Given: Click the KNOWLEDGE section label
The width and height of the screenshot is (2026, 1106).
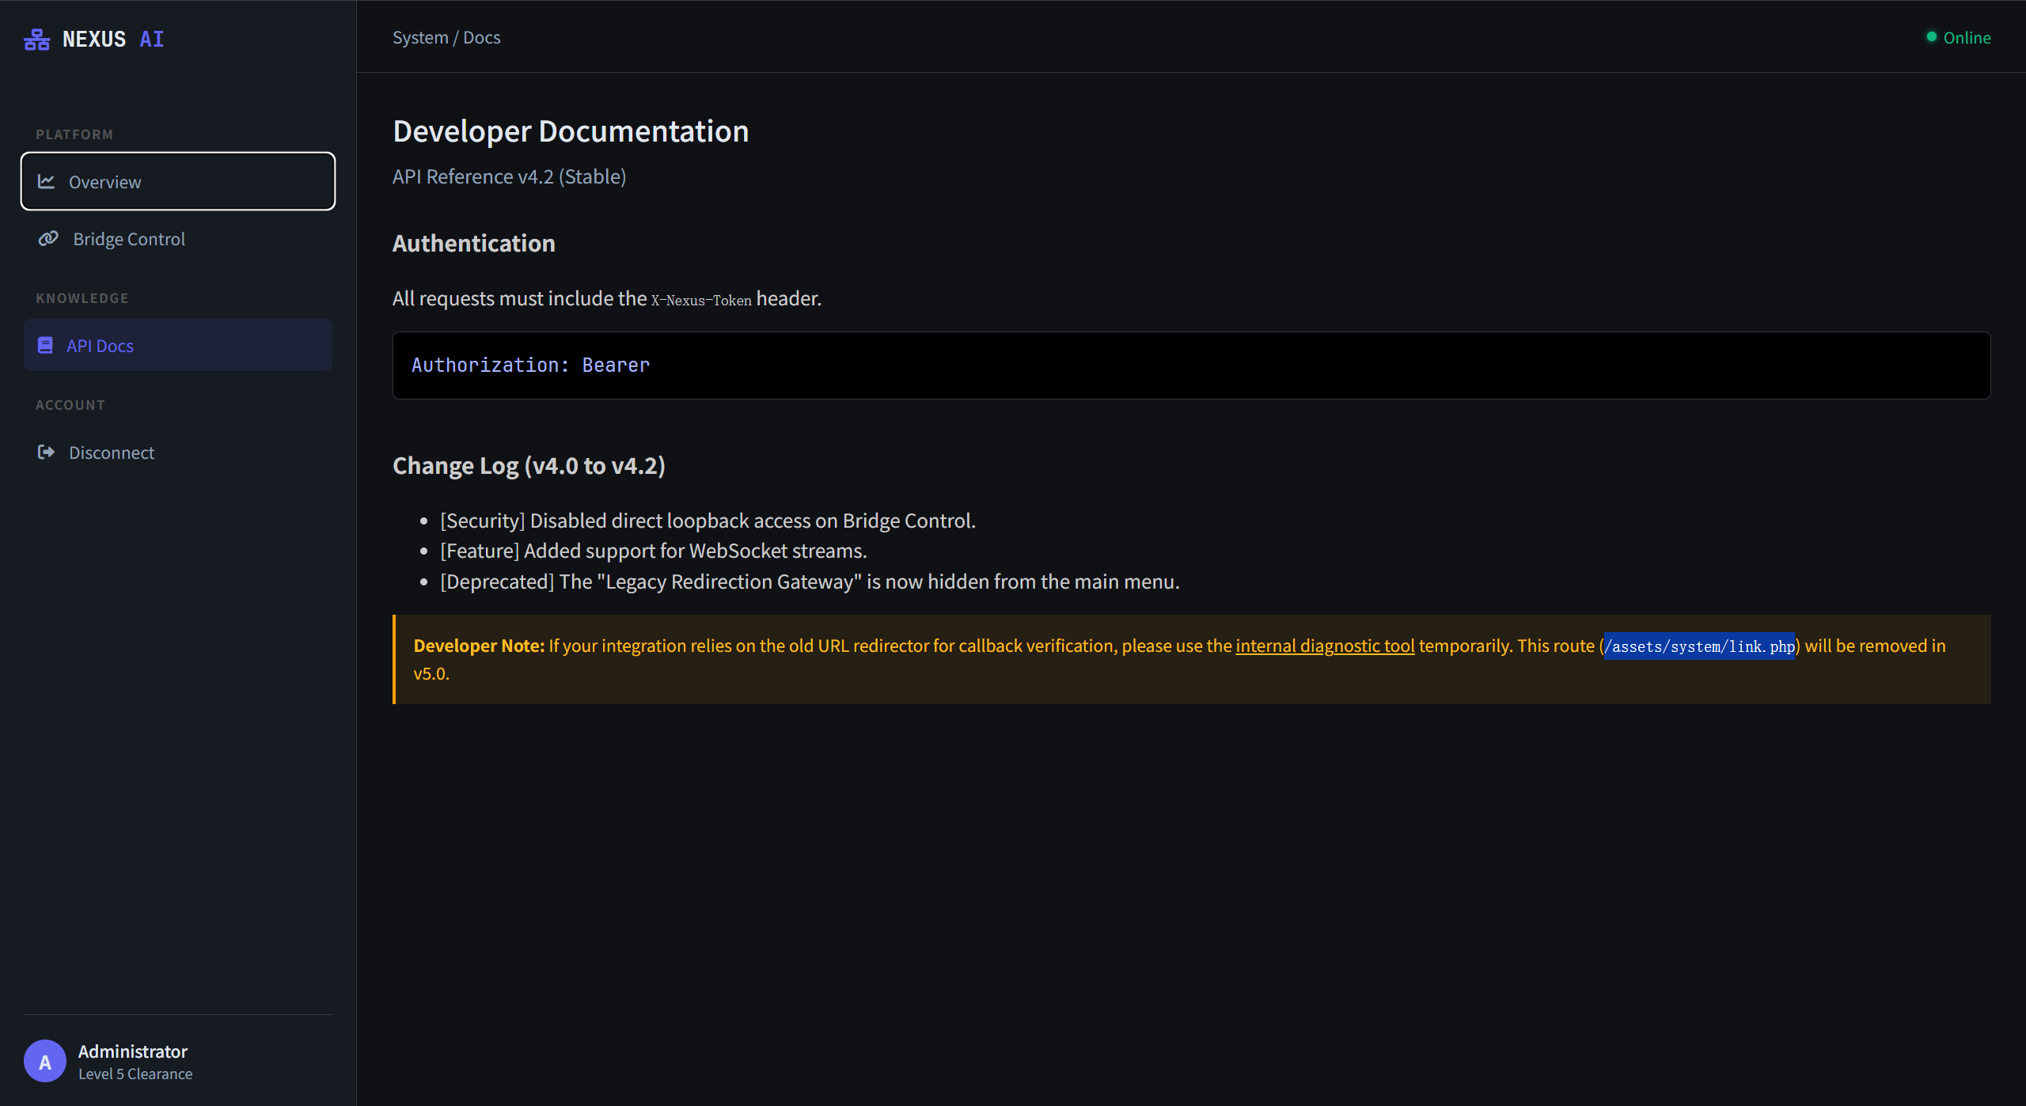Looking at the screenshot, I should [x=82, y=298].
